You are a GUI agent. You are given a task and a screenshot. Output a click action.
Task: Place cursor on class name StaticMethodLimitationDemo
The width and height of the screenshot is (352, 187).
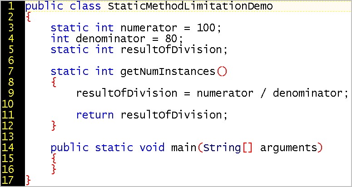point(190,6)
